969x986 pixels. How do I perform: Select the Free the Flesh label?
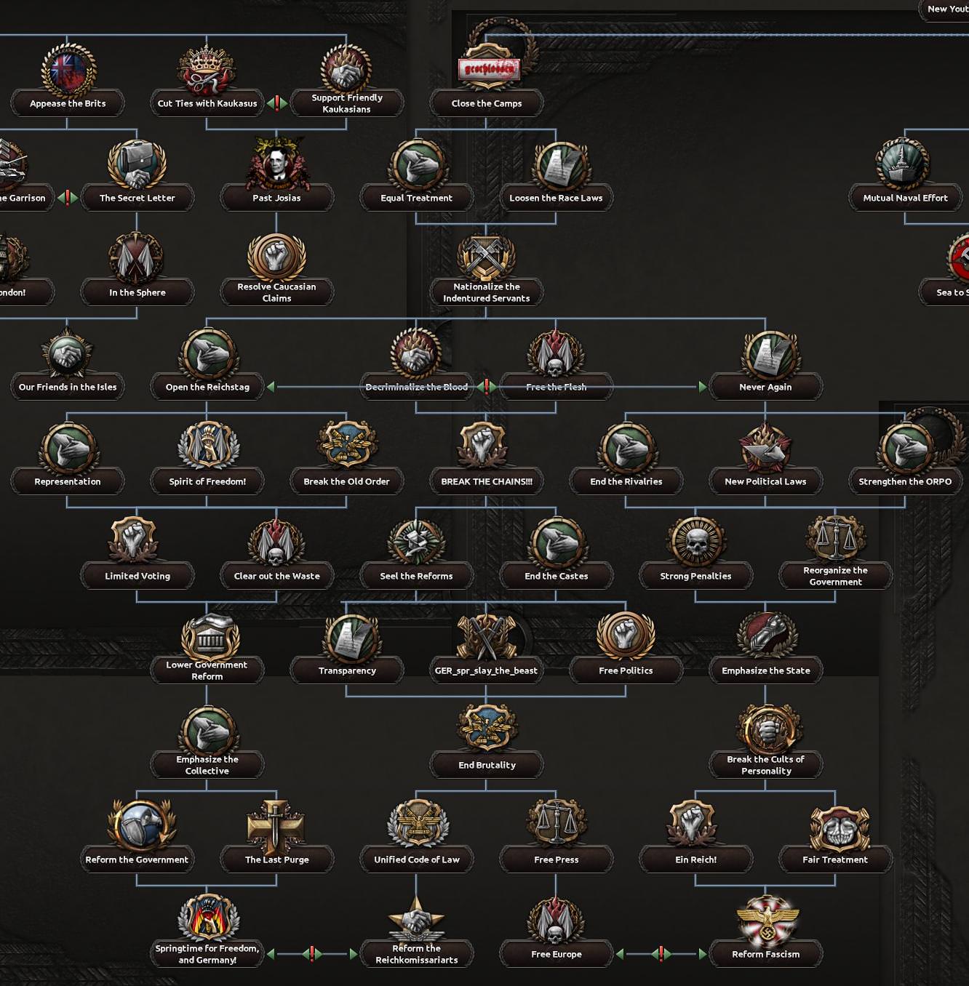click(x=557, y=387)
